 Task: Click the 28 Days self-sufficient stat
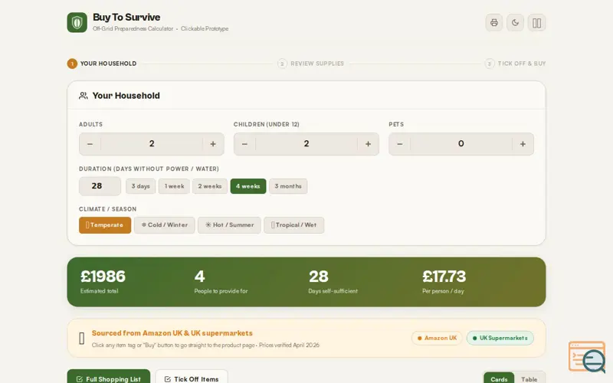[x=333, y=281]
